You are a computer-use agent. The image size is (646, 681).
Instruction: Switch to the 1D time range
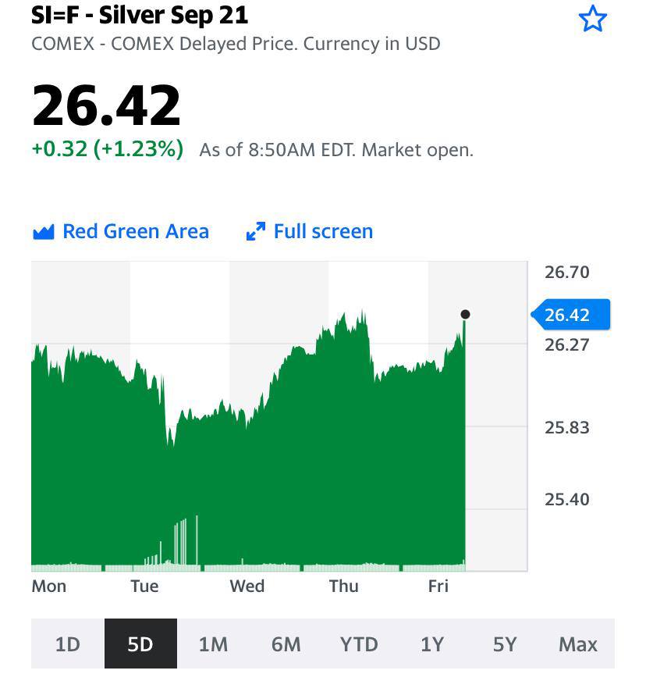pos(68,644)
